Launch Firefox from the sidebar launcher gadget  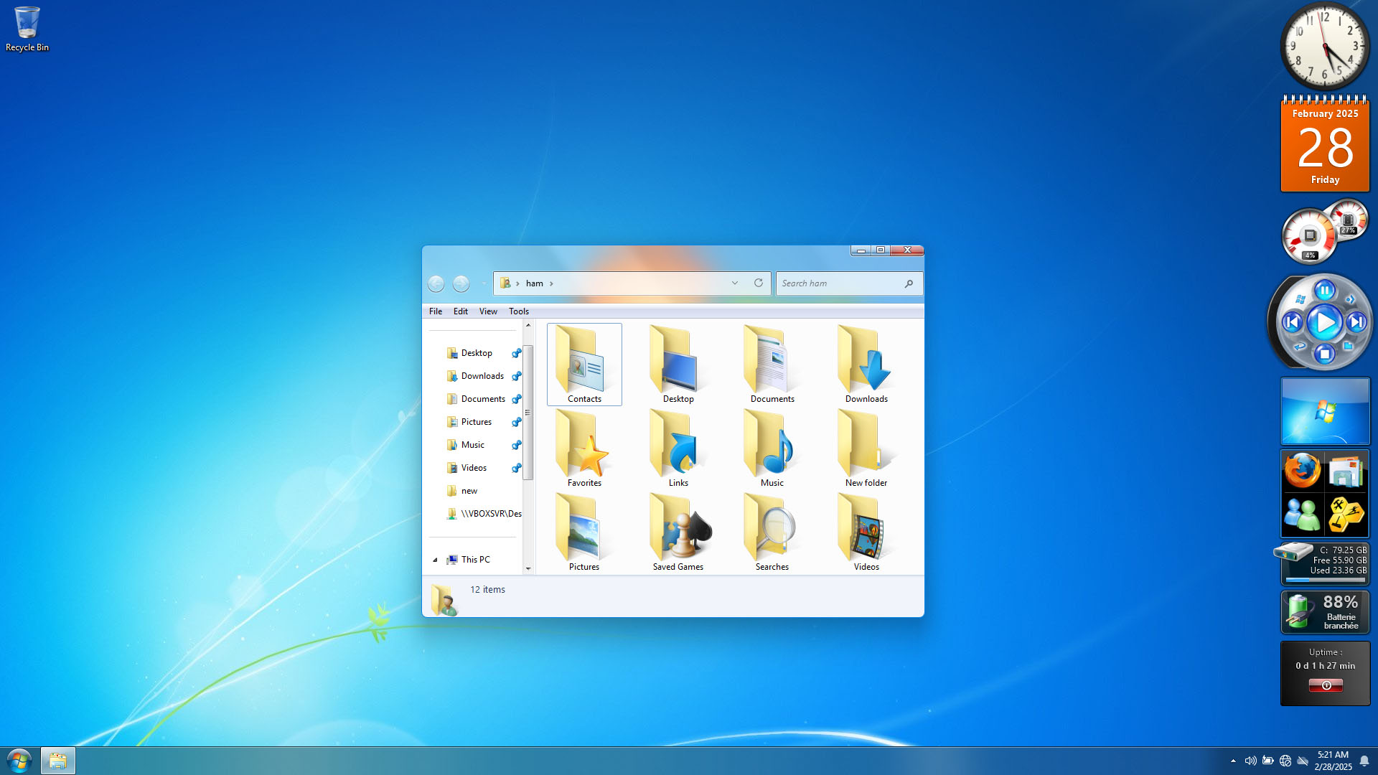point(1302,471)
